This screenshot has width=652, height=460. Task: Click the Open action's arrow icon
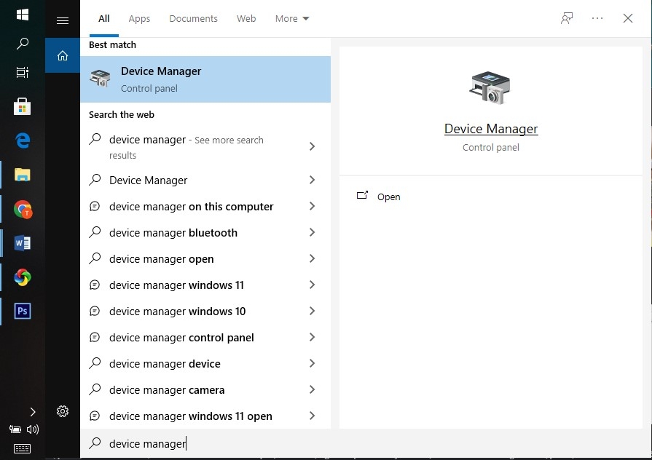pyautogui.click(x=362, y=195)
